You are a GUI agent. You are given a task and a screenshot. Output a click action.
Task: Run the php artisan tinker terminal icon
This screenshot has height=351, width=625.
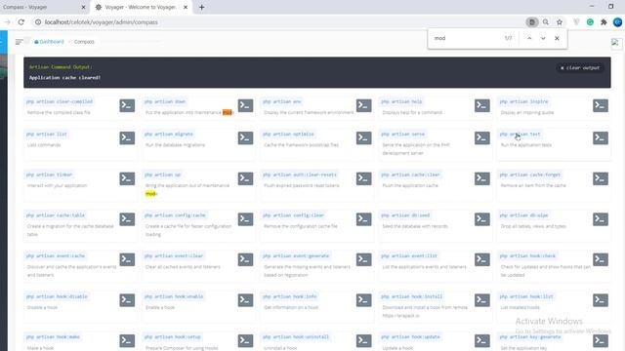(x=127, y=178)
